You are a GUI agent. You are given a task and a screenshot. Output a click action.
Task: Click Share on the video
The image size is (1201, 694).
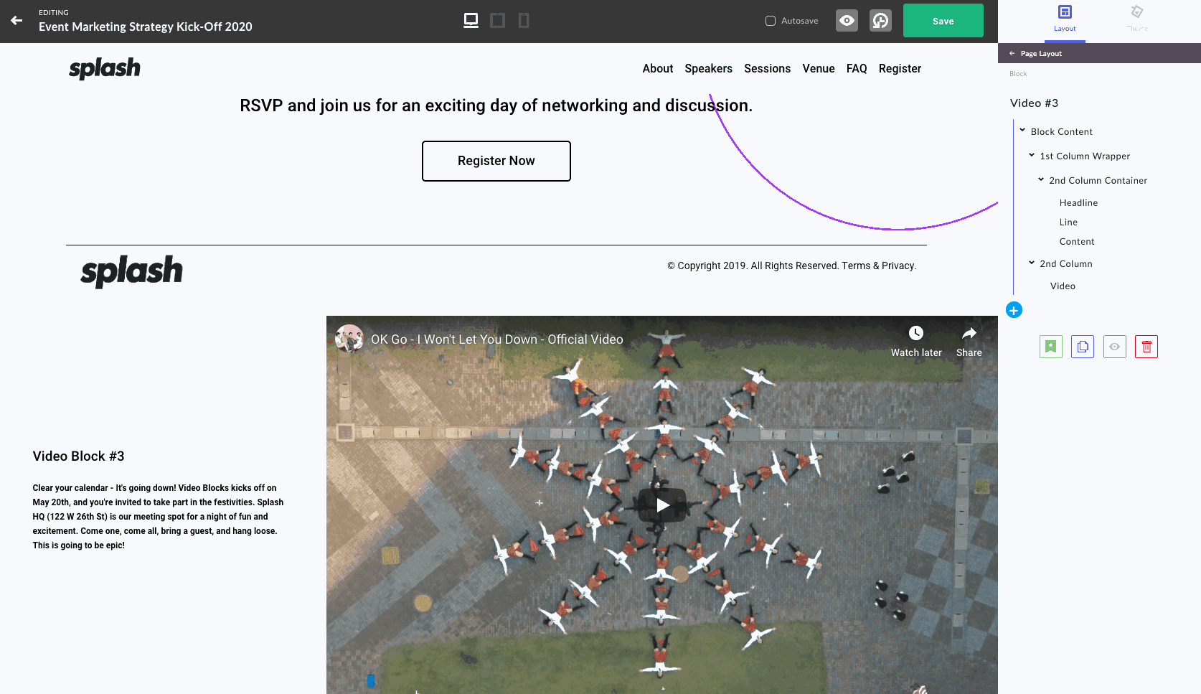pos(969,342)
